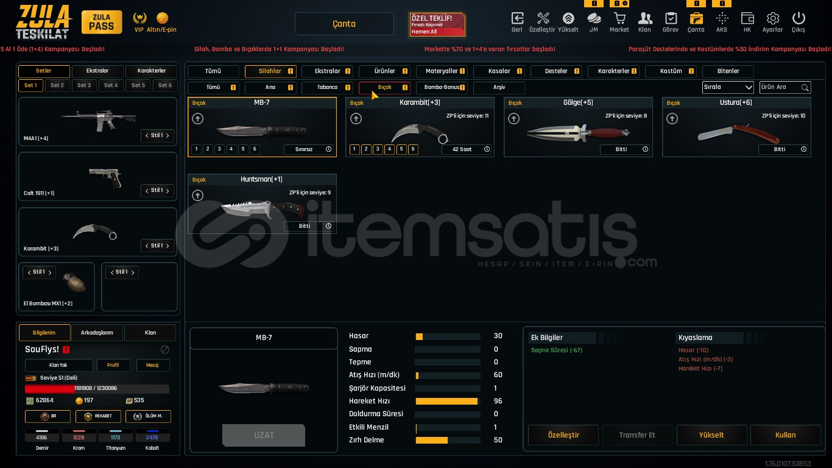Open the Sırala sort dropdown
Viewport: 832px width, 468px height.
pyautogui.click(x=728, y=87)
